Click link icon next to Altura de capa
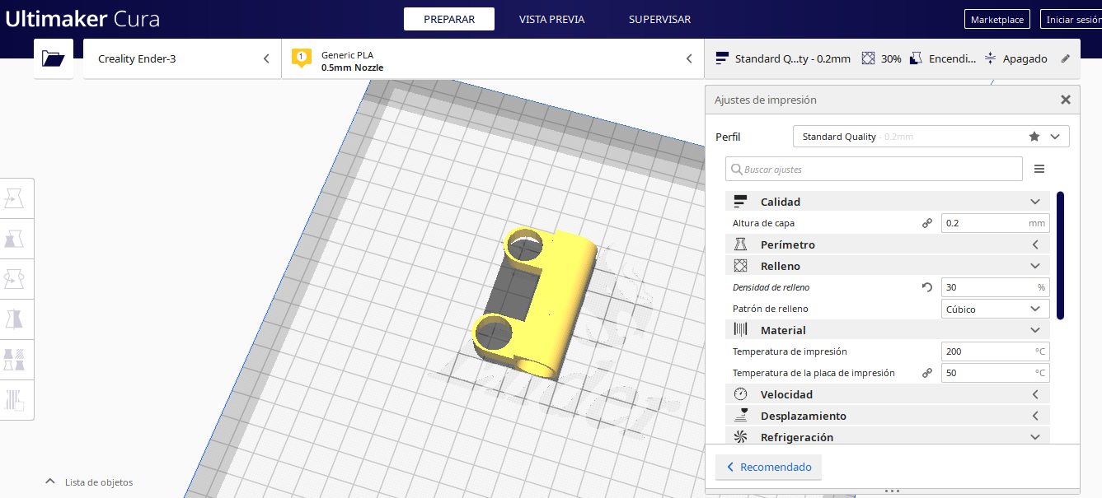Screen dimensions: 1102x498 coord(927,223)
